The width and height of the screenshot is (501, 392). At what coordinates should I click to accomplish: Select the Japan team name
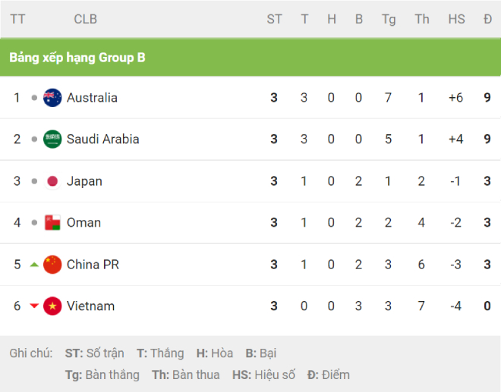point(84,181)
